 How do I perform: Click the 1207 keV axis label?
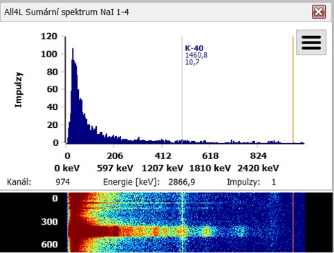[x=163, y=168]
